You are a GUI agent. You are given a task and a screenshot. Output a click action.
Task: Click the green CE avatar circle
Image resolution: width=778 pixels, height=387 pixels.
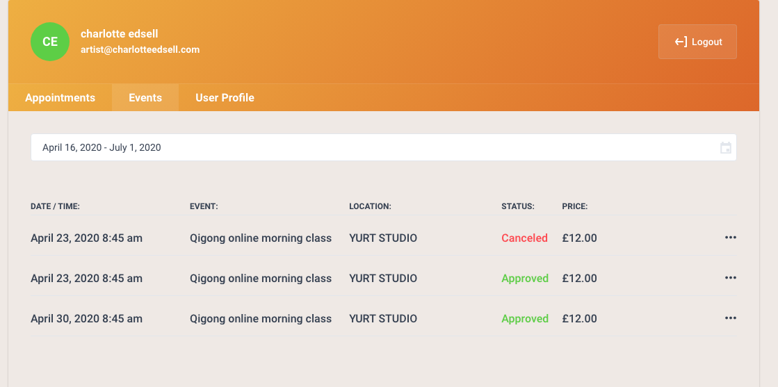point(50,42)
